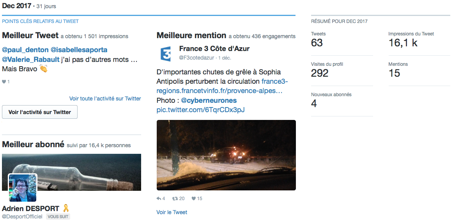
Task: Click the France 3 Côte d'Azur account name
Action: (214, 49)
